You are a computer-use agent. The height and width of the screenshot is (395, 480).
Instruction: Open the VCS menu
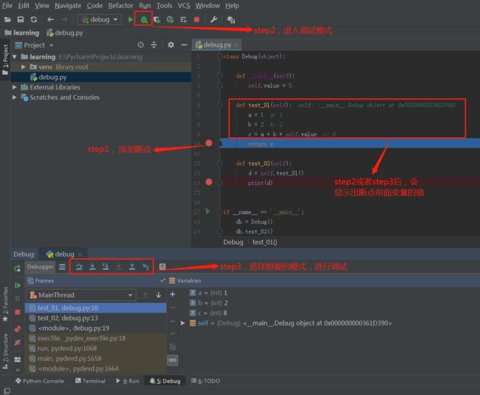click(x=184, y=5)
